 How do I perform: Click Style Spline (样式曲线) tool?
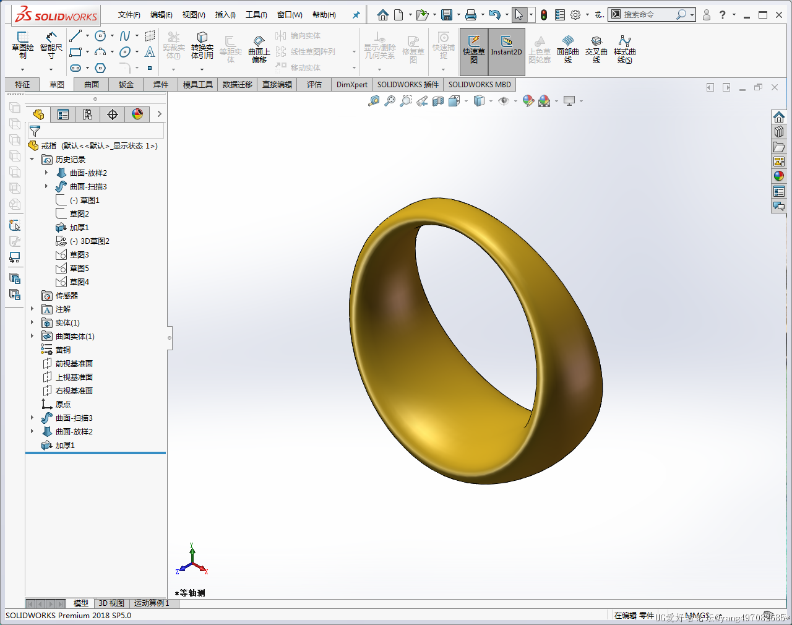[624, 50]
